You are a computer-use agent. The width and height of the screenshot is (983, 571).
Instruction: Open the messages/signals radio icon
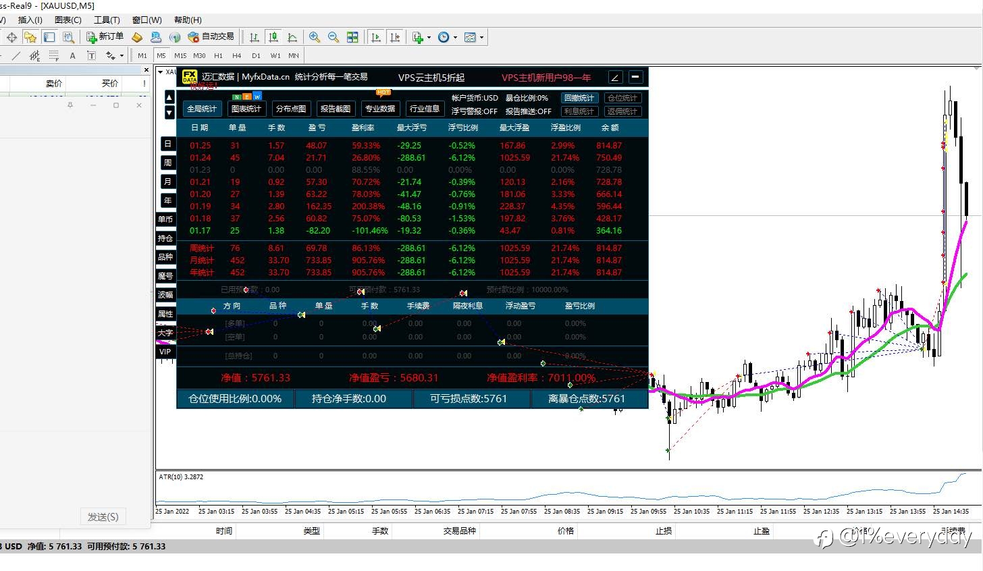pos(175,37)
